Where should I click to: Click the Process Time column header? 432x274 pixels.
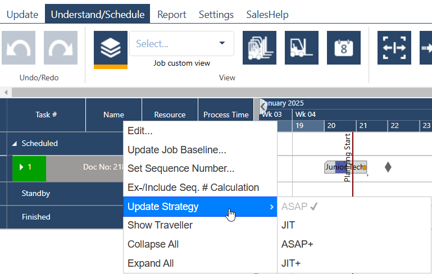point(226,115)
